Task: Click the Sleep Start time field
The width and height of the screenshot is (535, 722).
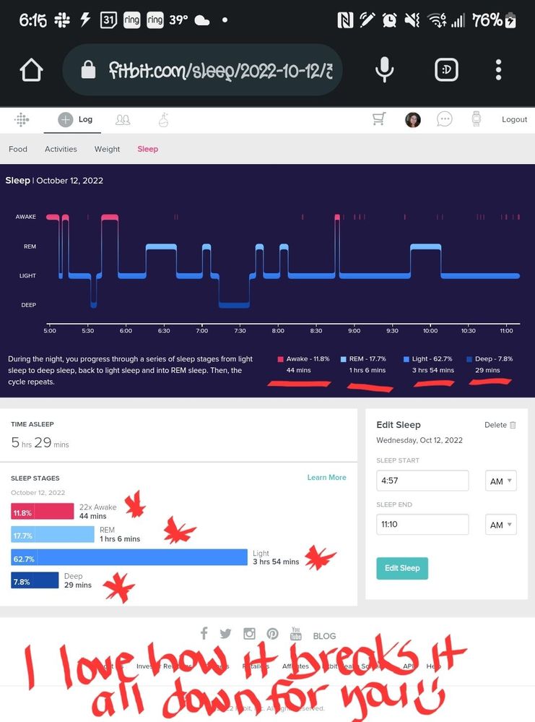Action: point(422,481)
